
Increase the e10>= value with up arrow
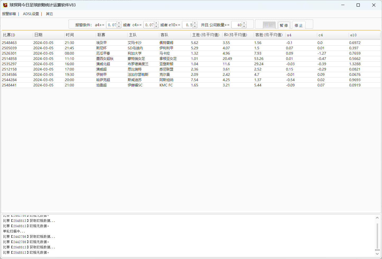pyautogui.click(x=195, y=23)
